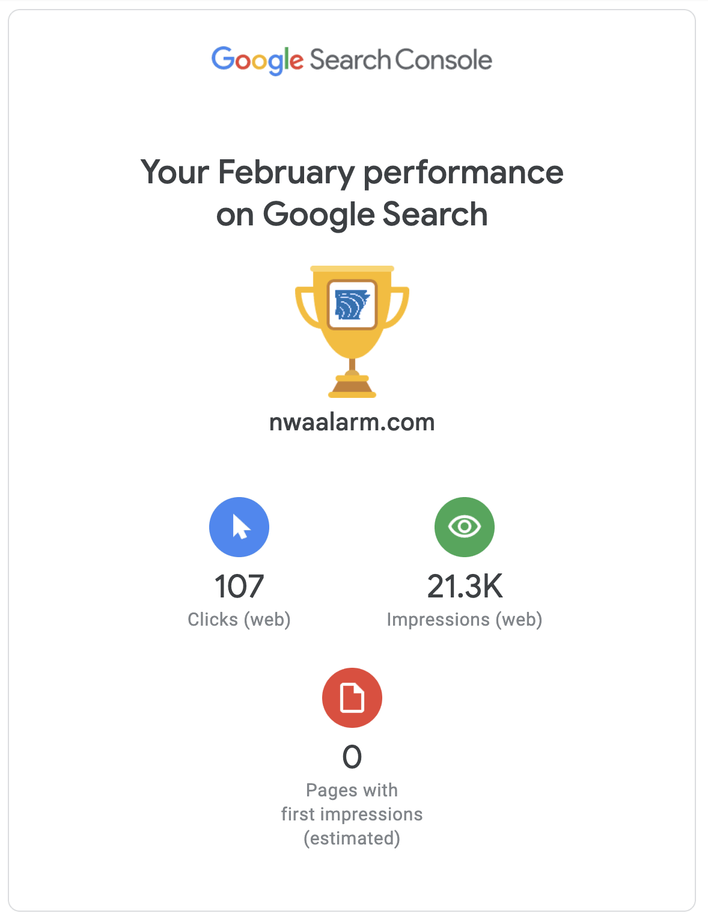Click the 0 pages count

pos(352,757)
